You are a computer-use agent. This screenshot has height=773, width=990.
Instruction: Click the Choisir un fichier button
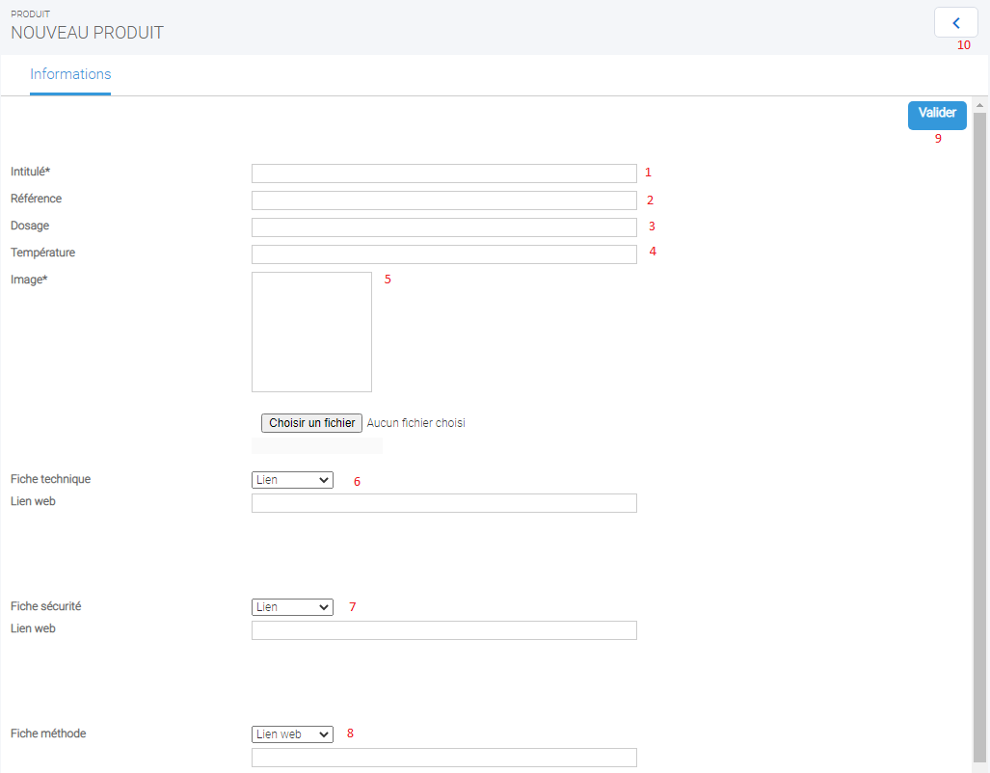[311, 423]
